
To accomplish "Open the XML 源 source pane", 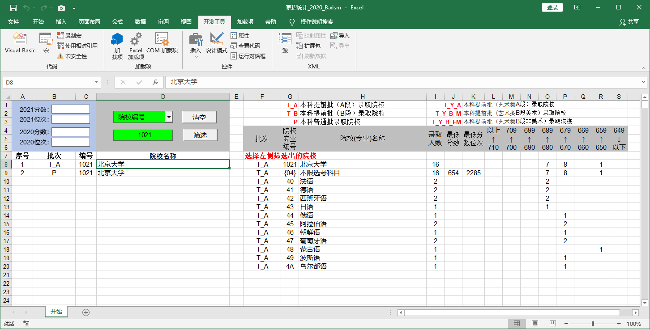I will point(285,43).
